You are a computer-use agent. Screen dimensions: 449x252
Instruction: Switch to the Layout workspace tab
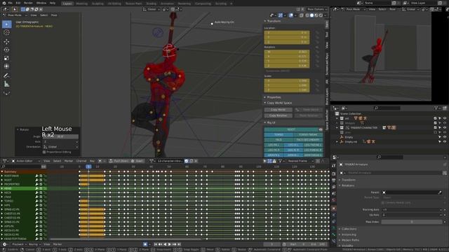pos(67,3)
